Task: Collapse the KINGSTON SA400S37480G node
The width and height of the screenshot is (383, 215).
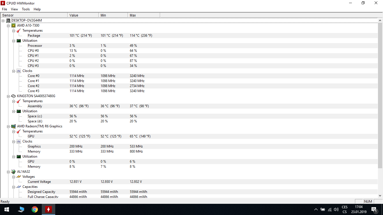Action: (x=8, y=96)
